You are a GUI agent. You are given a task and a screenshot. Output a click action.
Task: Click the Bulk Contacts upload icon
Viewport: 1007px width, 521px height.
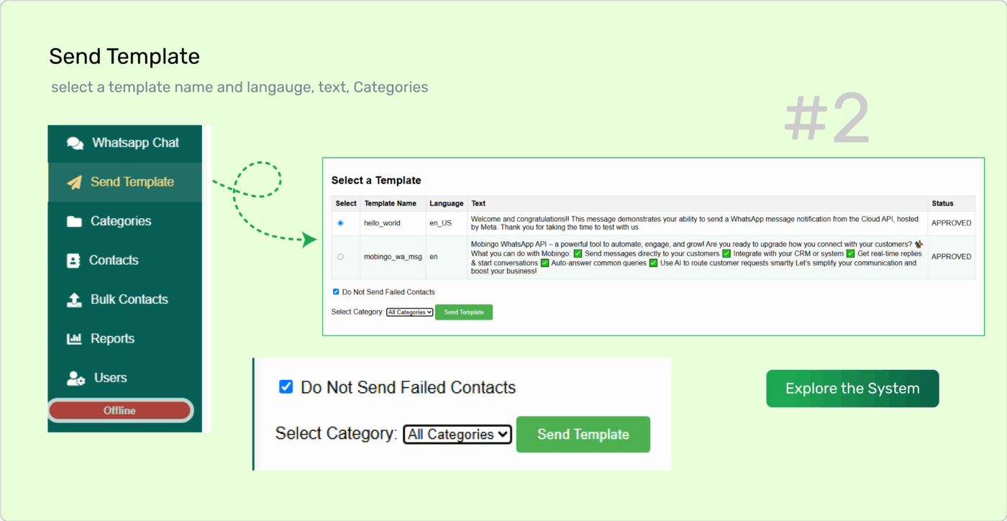74,299
